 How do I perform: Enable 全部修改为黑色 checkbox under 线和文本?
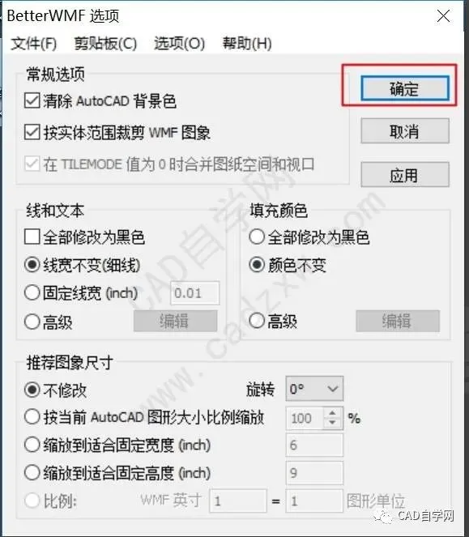click(32, 237)
